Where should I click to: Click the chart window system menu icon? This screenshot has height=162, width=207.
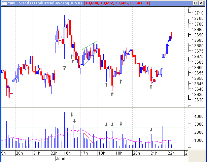point(4,3)
